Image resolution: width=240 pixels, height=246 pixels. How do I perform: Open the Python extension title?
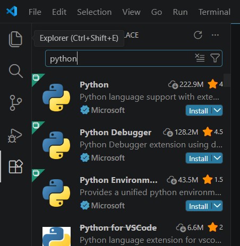[x=94, y=85]
